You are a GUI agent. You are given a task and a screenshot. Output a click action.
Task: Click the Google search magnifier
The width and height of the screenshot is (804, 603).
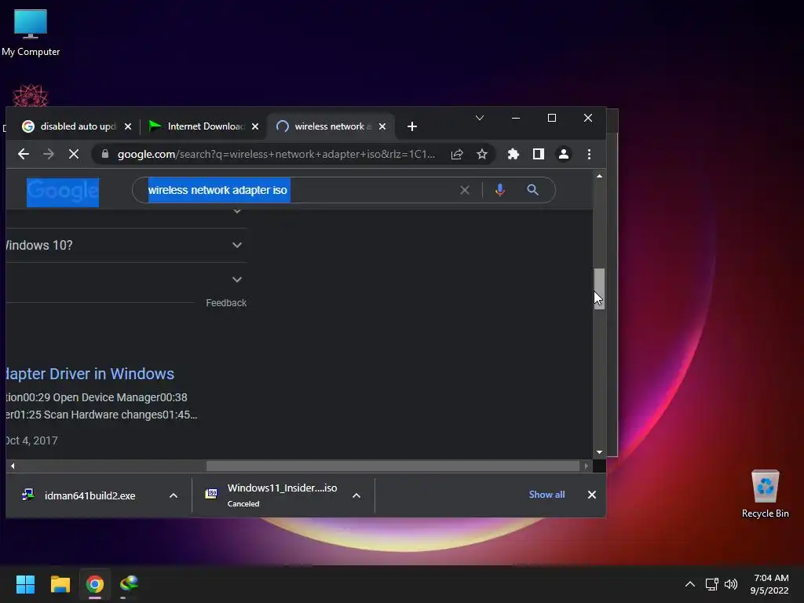[x=533, y=190]
